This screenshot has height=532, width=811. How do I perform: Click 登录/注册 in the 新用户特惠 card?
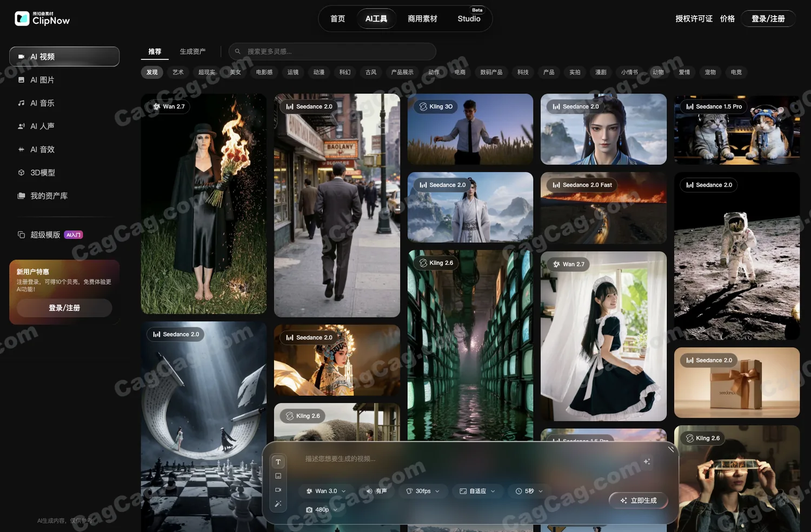pyautogui.click(x=64, y=308)
